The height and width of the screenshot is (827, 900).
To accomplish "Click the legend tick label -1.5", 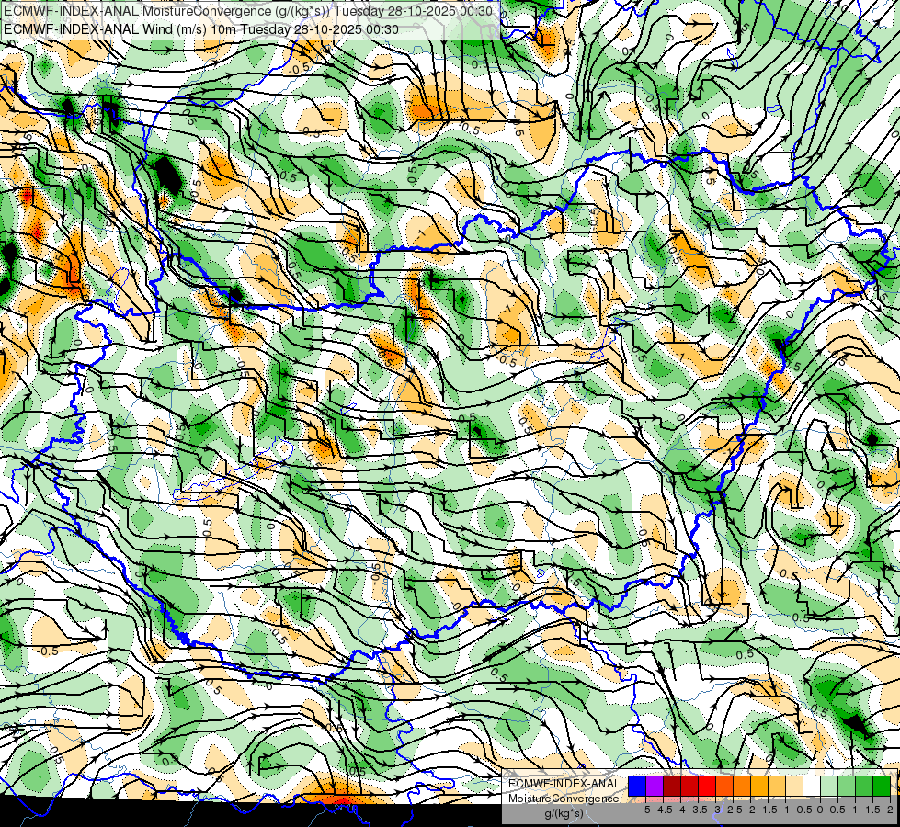I will pyautogui.click(x=768, y=810).
